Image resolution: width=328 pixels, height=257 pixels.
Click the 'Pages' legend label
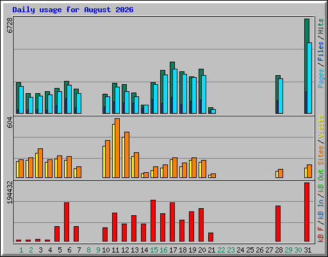[x=321, y=78]
